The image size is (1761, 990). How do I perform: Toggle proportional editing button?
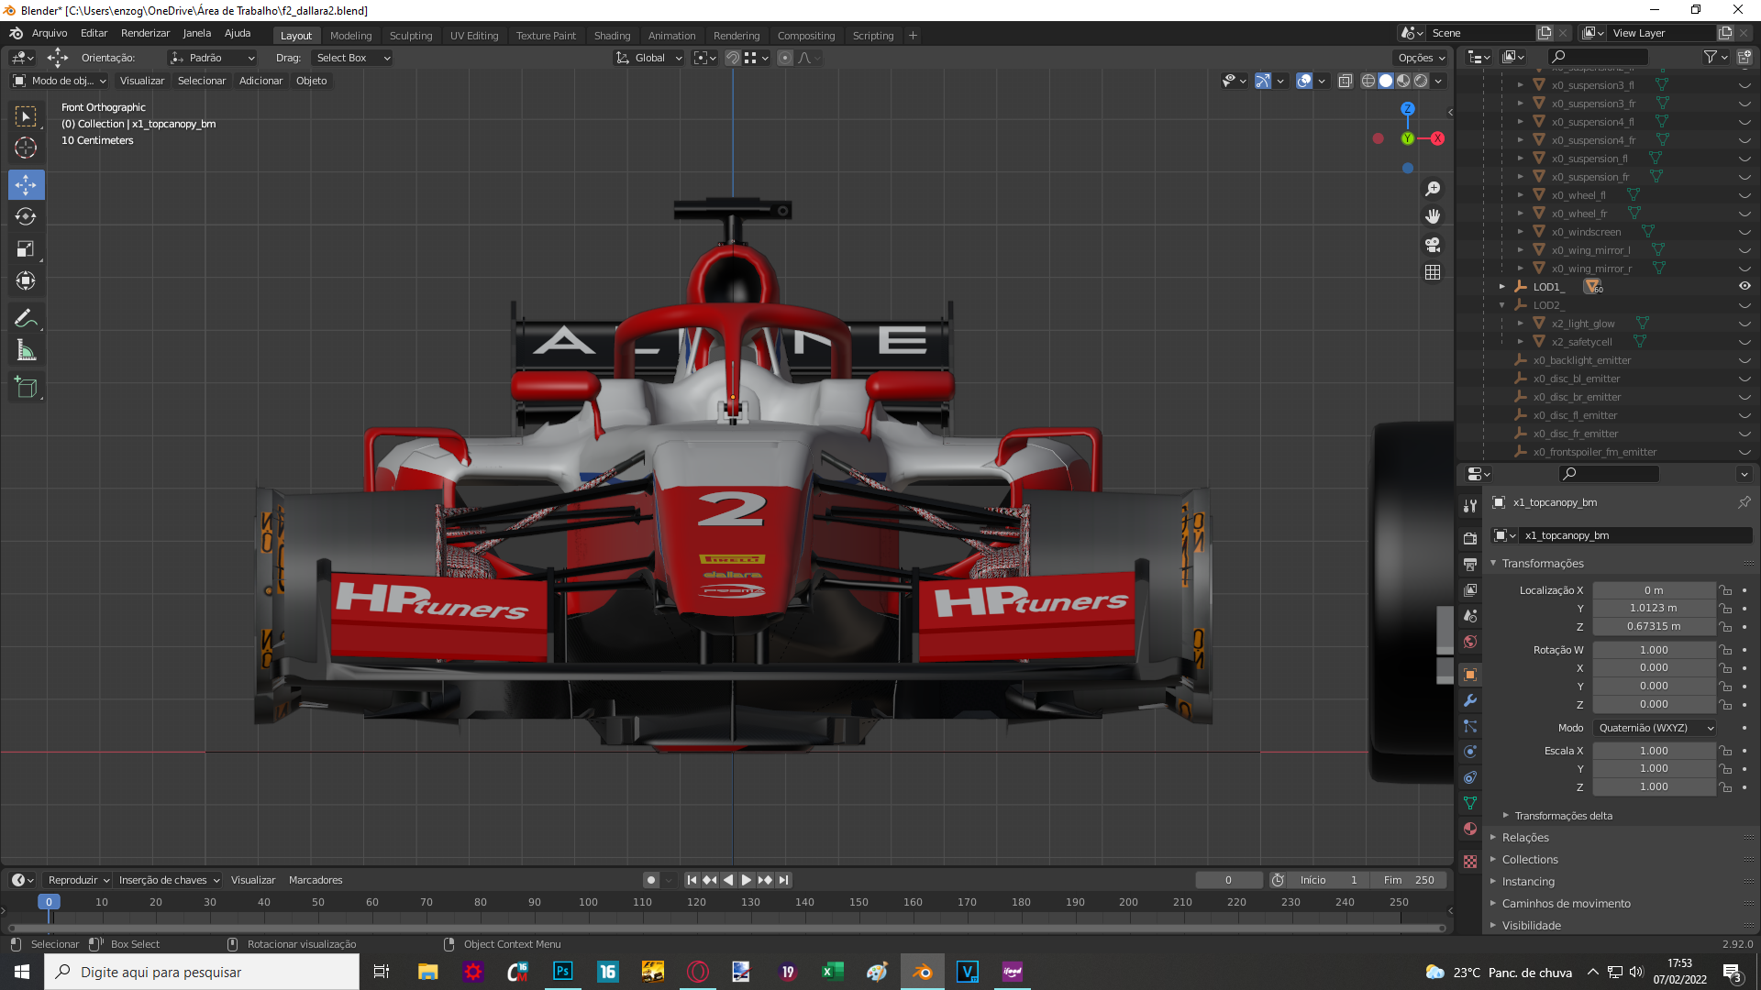coord(785,58)
